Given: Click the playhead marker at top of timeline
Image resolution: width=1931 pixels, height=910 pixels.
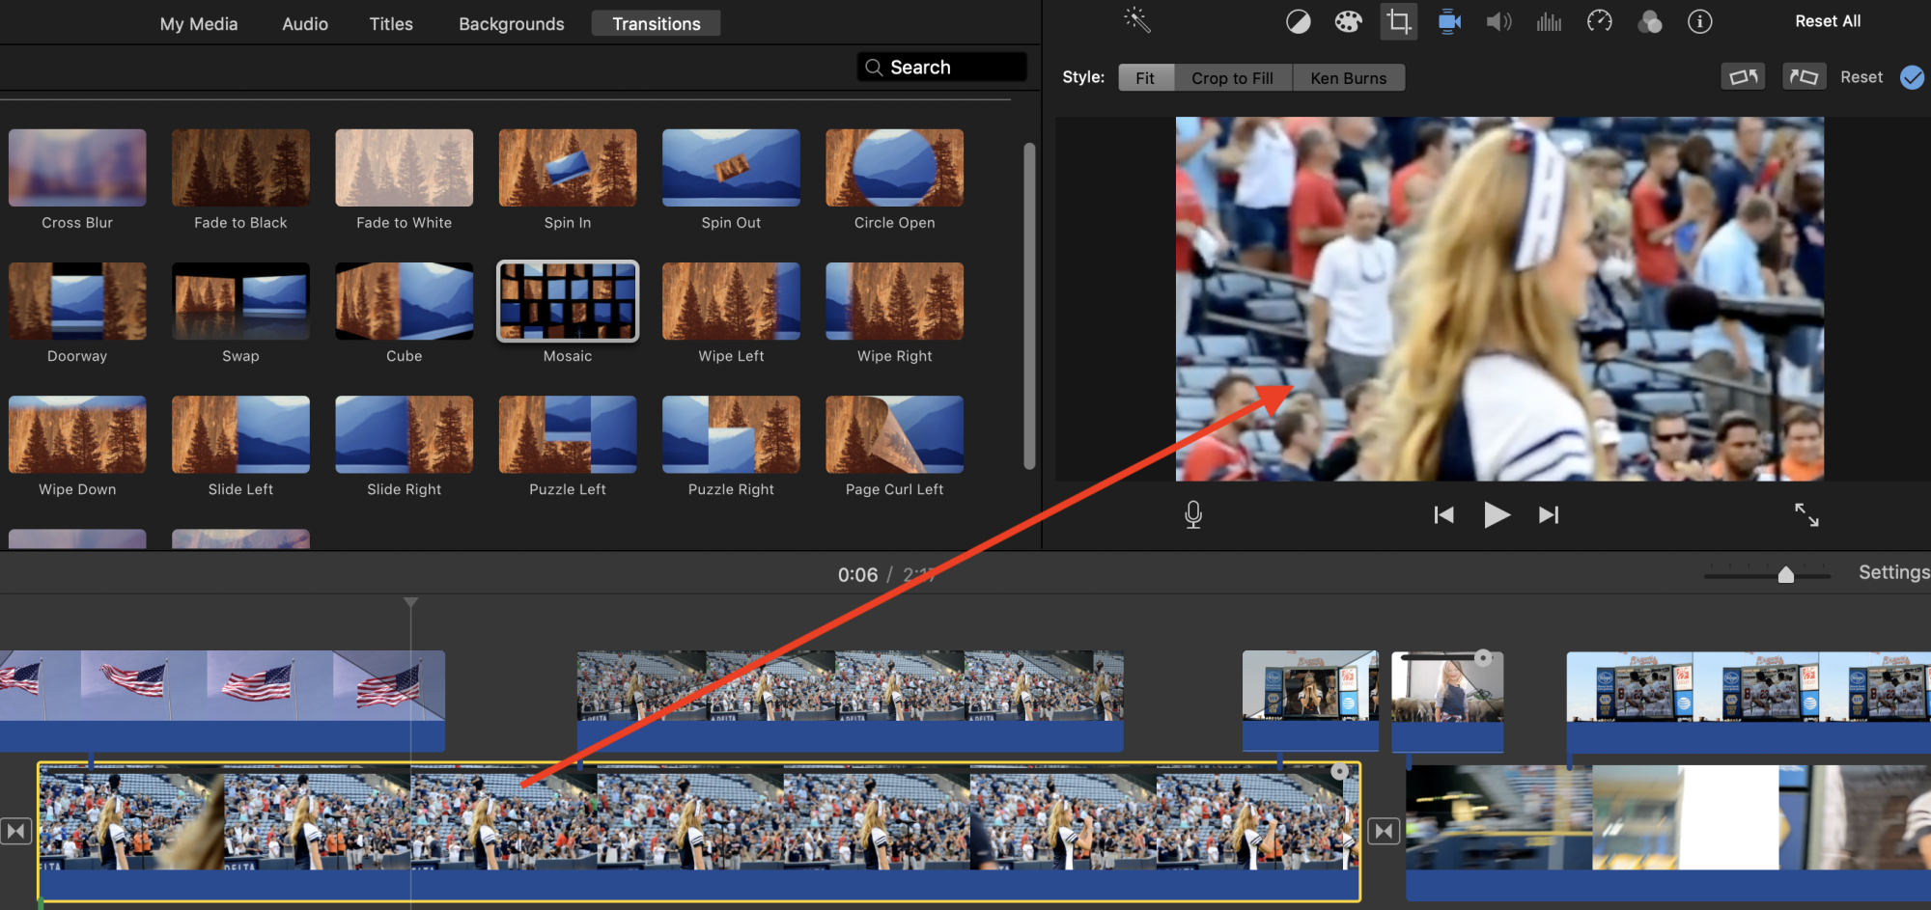Looking at the screenshot, I should 410,603.
